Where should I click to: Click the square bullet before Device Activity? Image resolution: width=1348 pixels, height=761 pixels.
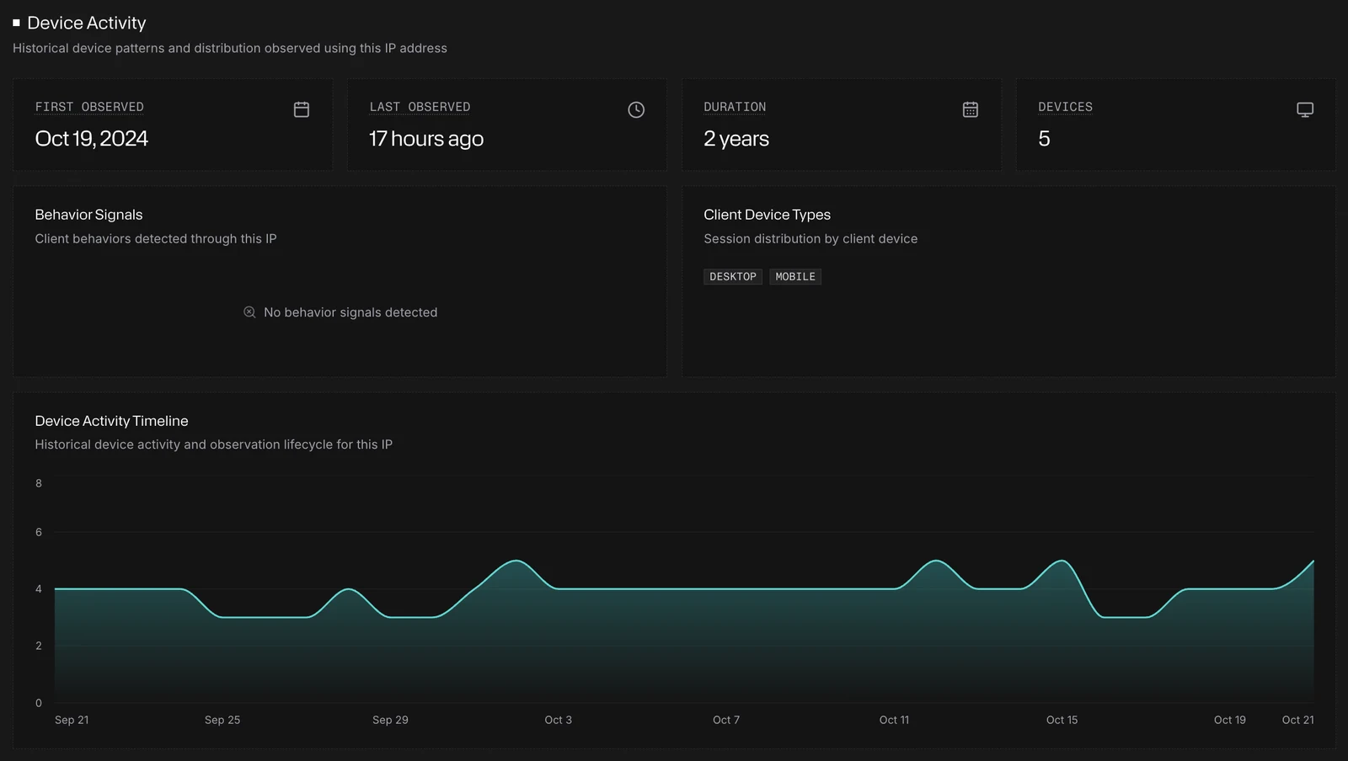[16, 23]
